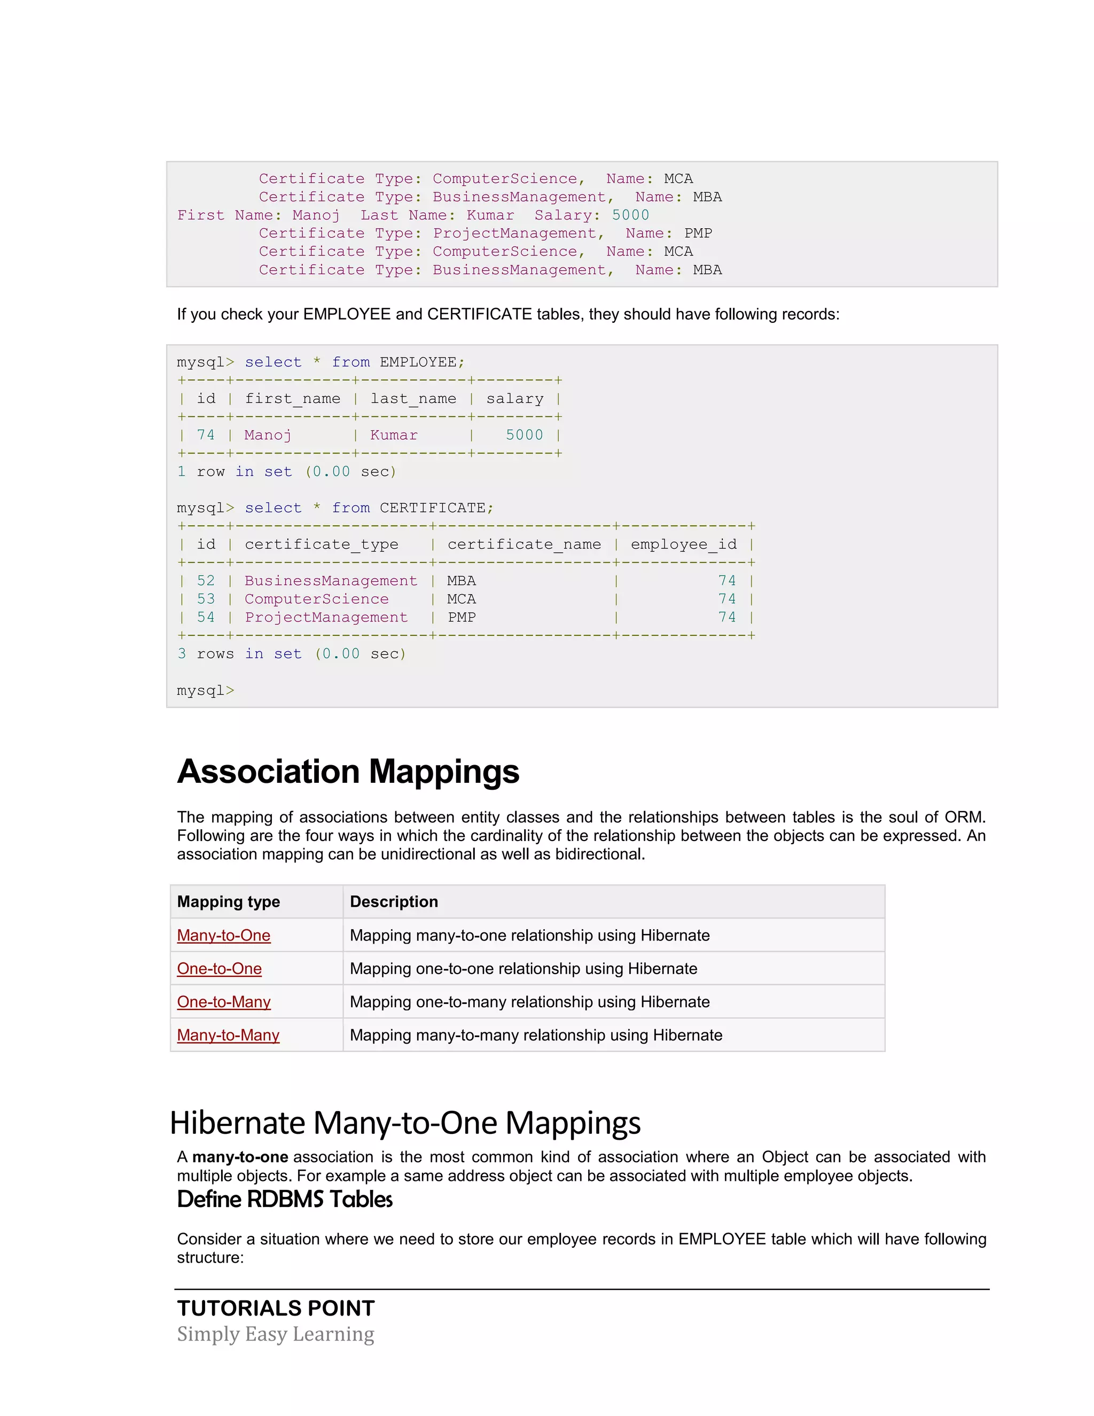Click the Simply Easy Learning tagline

pyautogui.click(x=276, y=1334)
